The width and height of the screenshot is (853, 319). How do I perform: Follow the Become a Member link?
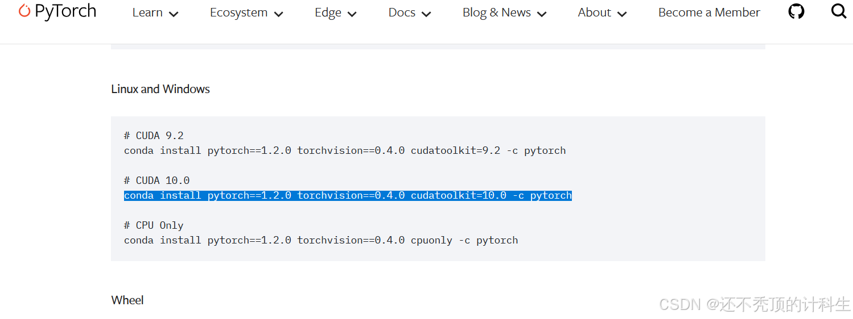(709, 12)
